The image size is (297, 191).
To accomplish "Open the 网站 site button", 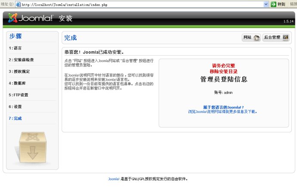I will [251, 38].
